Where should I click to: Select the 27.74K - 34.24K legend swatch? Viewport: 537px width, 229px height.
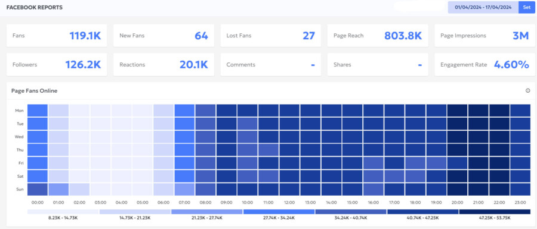tap(279, 212)
